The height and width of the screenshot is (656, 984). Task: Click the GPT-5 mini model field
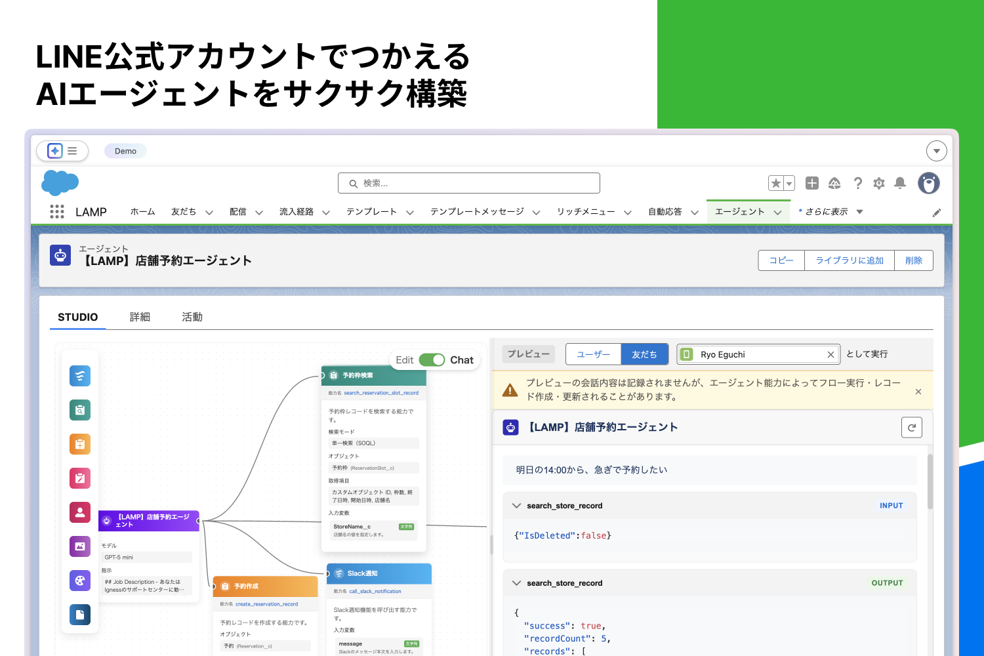coord(147,557)
